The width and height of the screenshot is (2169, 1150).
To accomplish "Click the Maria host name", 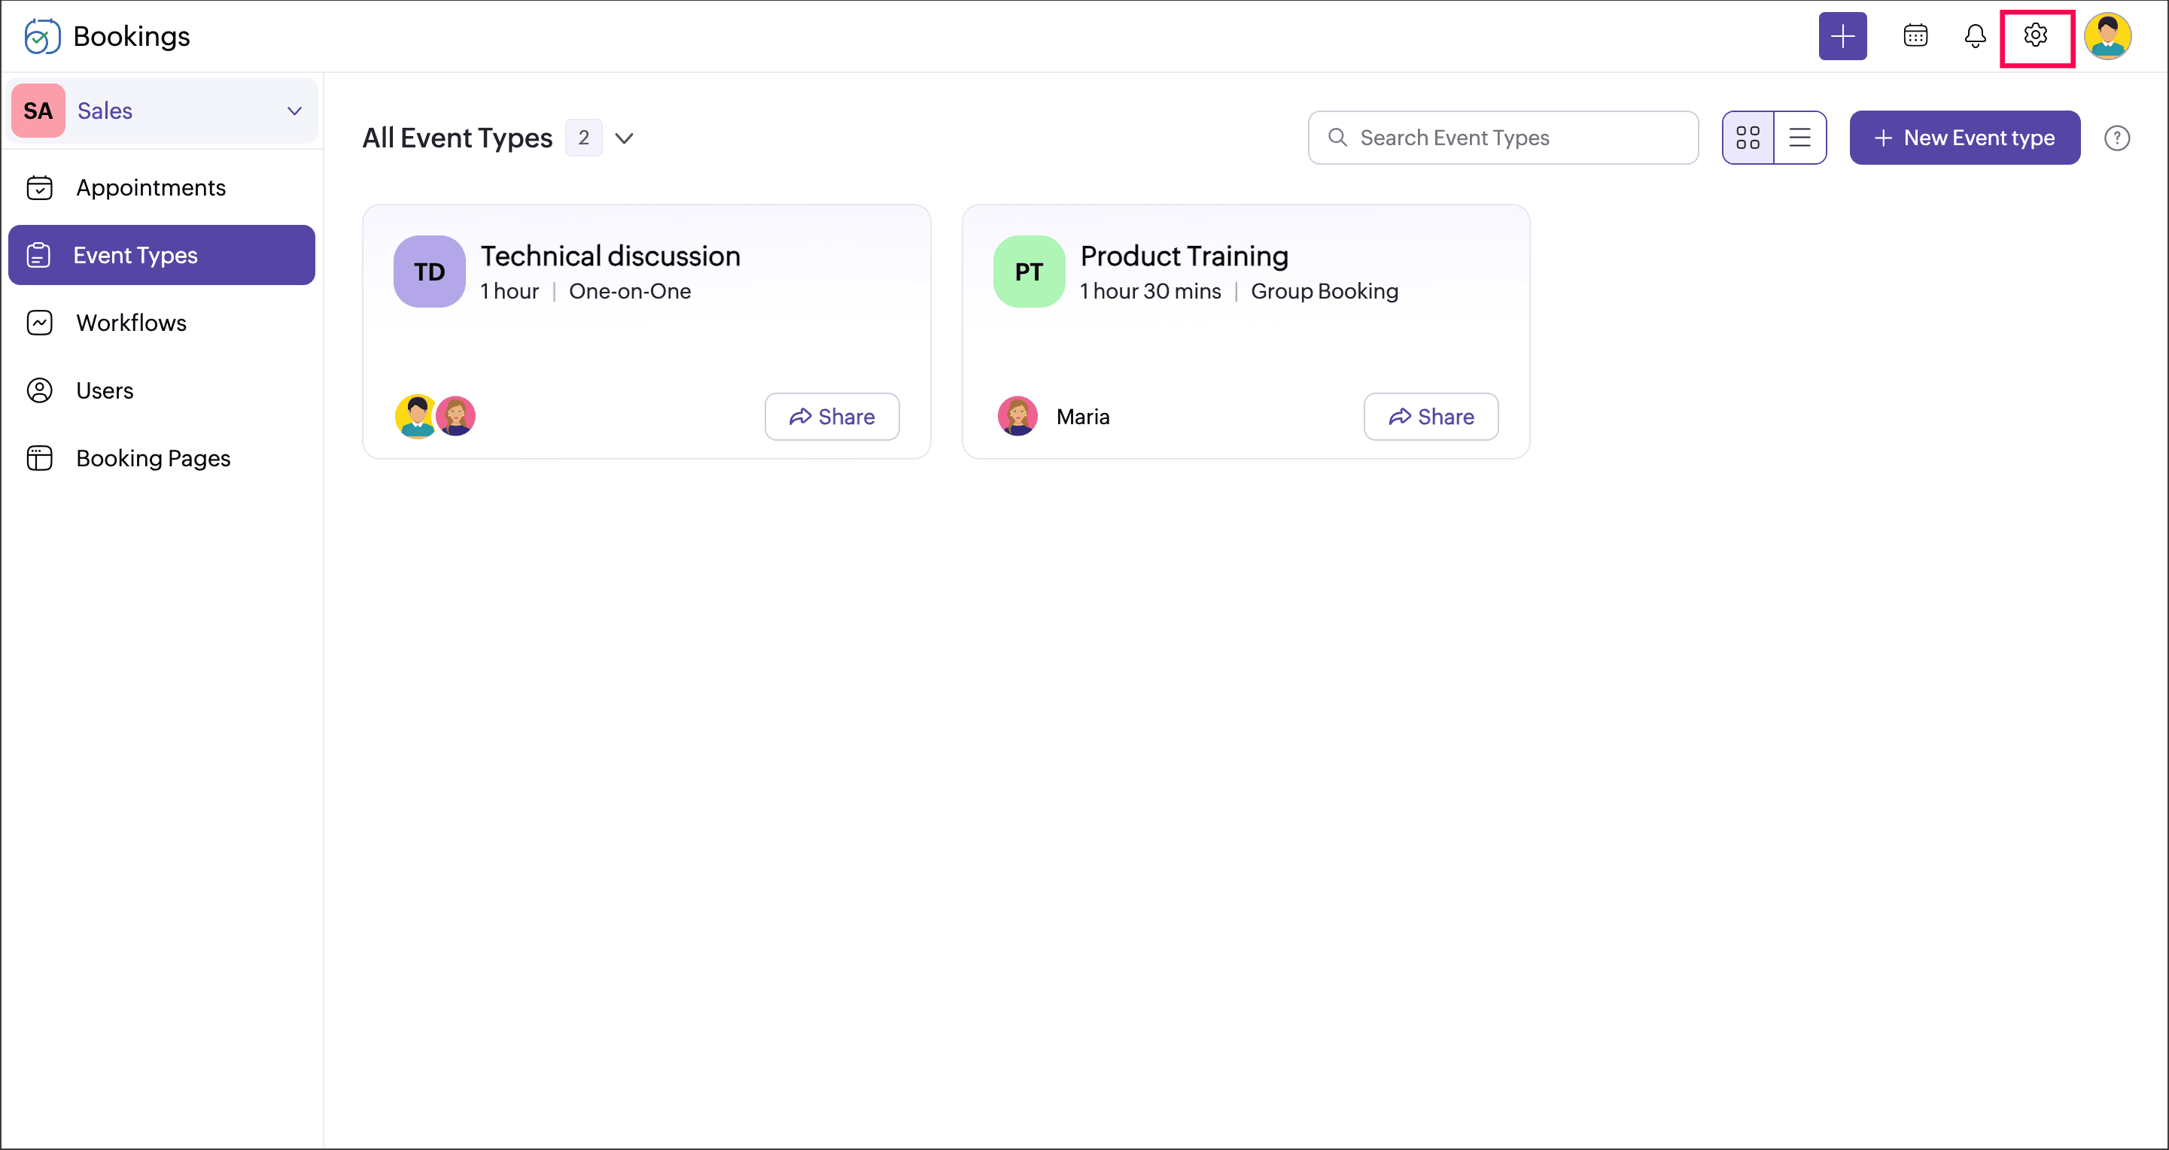I will click(1083, 417).
